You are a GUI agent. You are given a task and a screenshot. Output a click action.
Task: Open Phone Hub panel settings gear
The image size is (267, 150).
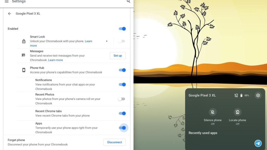[x=258, y=95]
